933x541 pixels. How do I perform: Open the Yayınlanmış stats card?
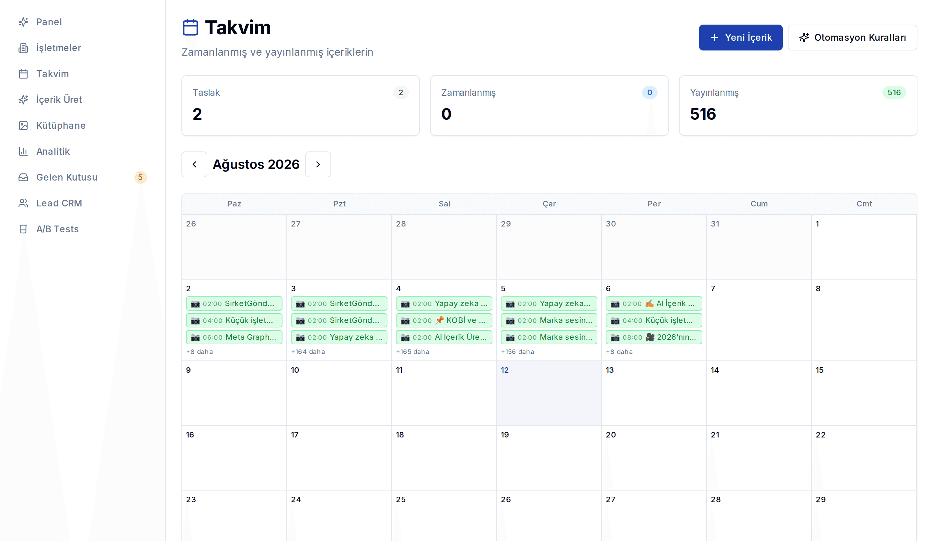798,105
